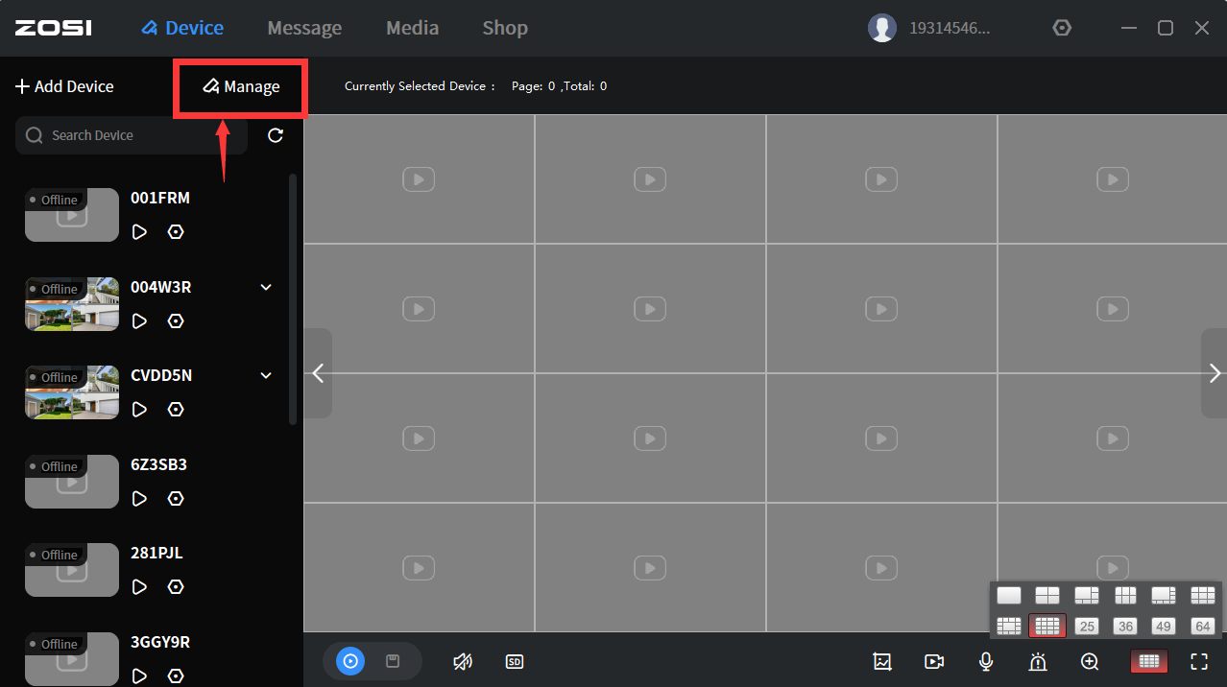Open settings for device 281PJL
The image size is (1227, 687).
coord(176,587)
